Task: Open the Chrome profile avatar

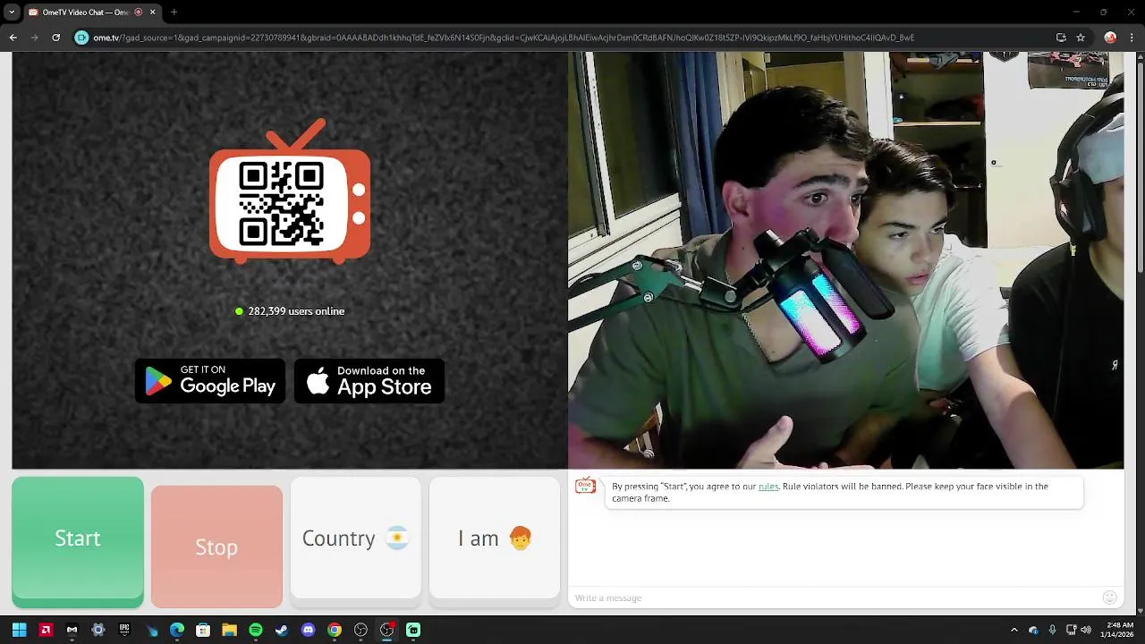Action: [x=1110, y=38]
